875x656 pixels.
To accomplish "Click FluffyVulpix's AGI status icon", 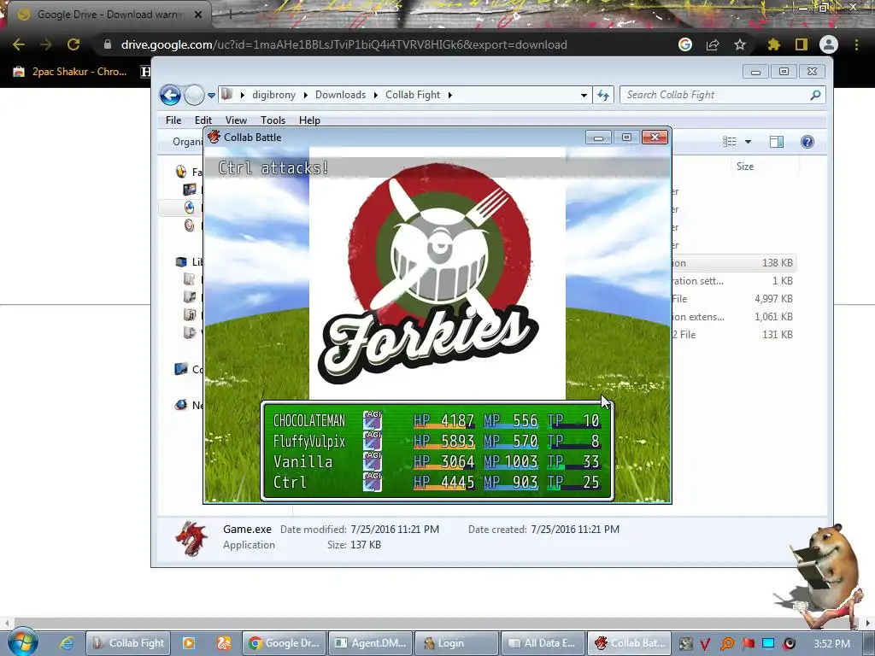I will 373,442.
